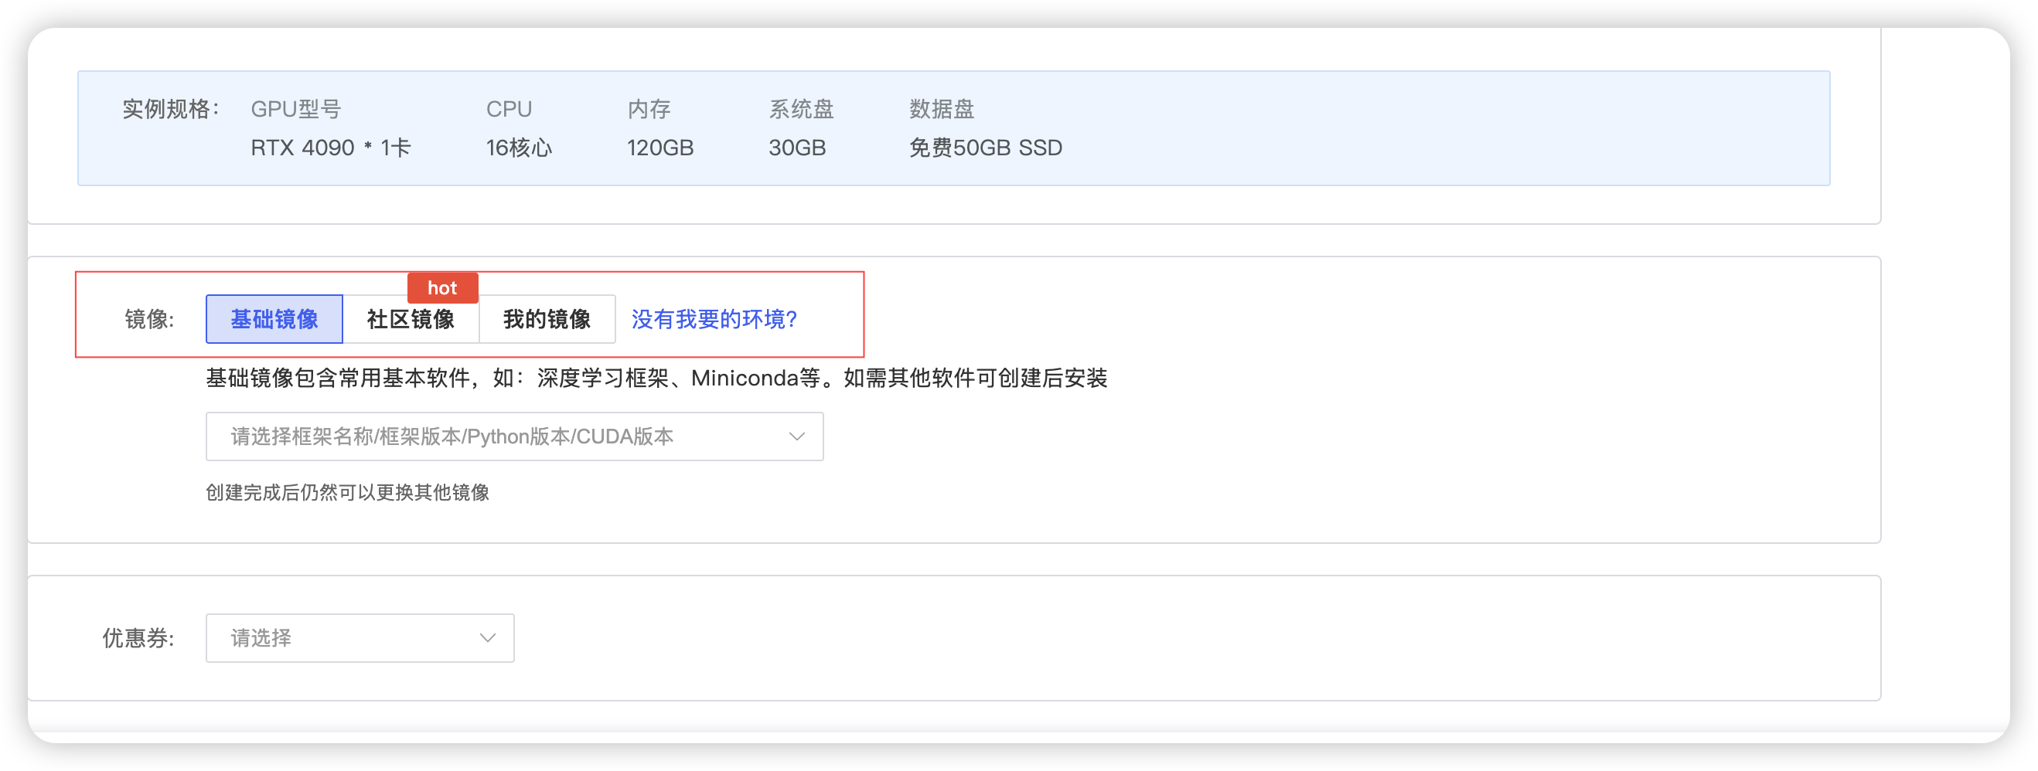
Task: Click the CPU 16核心 spec value
Action: [x=518, y=147]
